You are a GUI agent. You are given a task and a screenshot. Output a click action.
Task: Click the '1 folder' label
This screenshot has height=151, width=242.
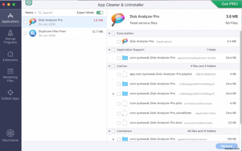point(211,50)
